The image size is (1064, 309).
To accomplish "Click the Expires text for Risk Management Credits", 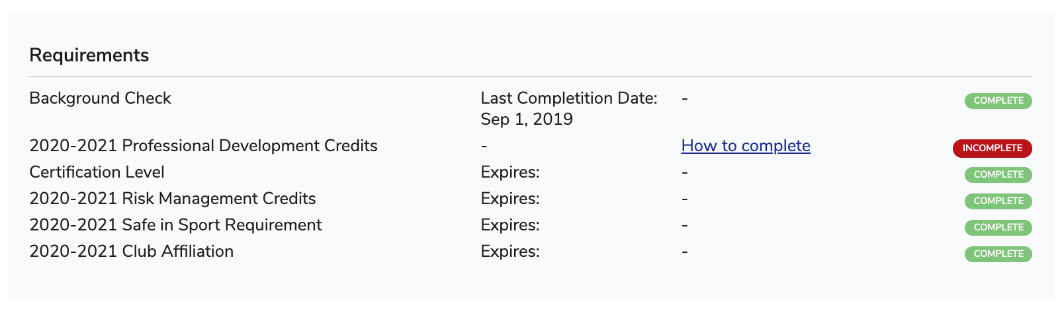I will click(510, 199).
